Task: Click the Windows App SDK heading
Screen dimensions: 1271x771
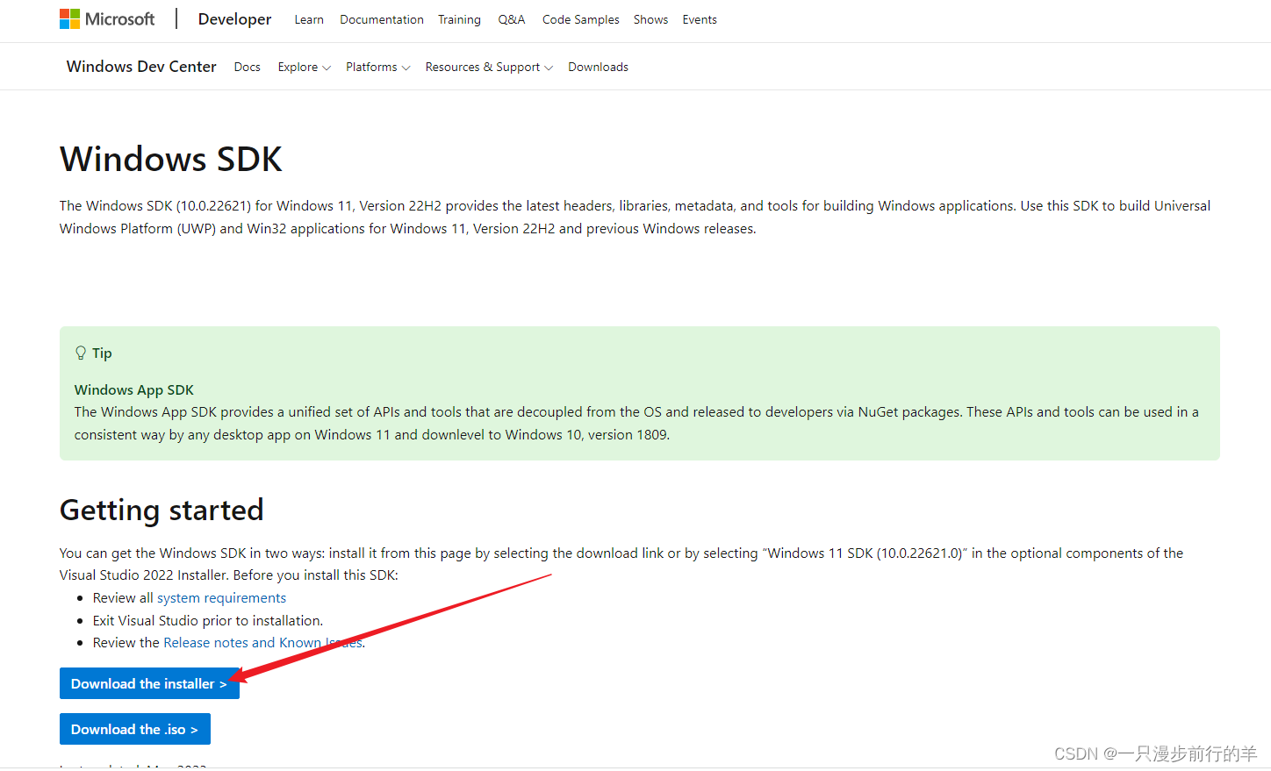Action: tap(134, 389)
